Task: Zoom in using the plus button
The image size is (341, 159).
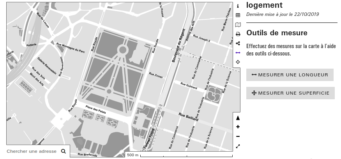Action: pos(238,127)
